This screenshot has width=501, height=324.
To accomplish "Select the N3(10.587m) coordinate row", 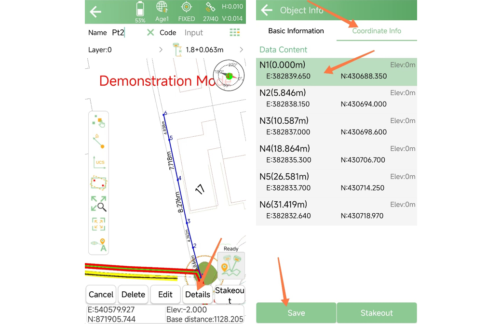I will (x=336, y=126).
